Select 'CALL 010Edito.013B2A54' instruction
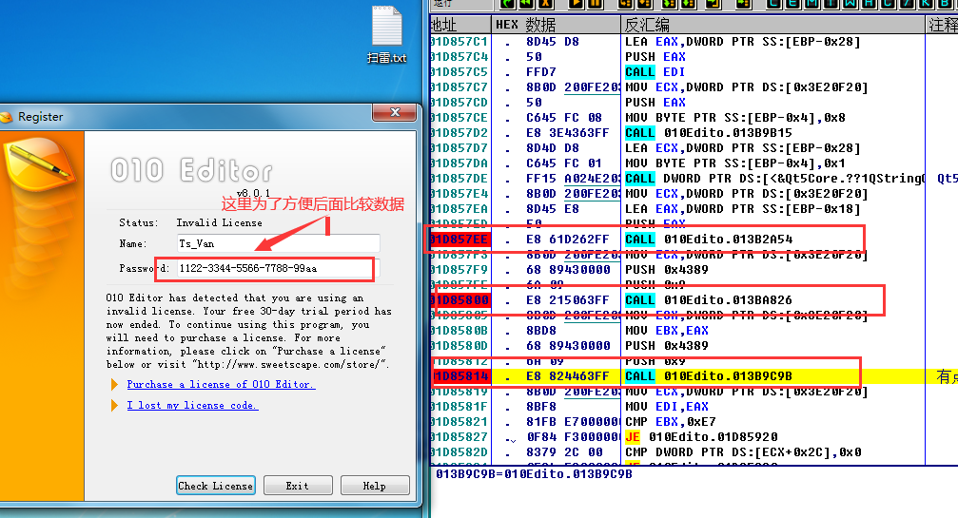Screen dimensions: 958x518 709,240
